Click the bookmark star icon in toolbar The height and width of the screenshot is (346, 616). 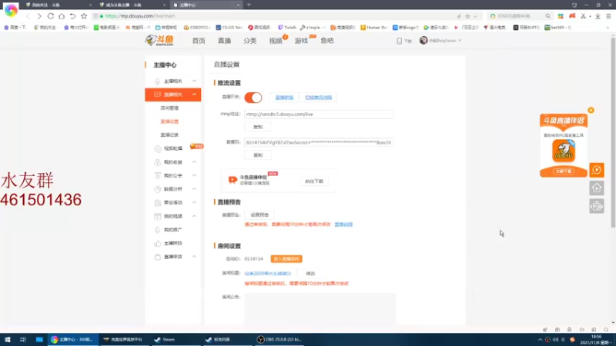point(84,16)
